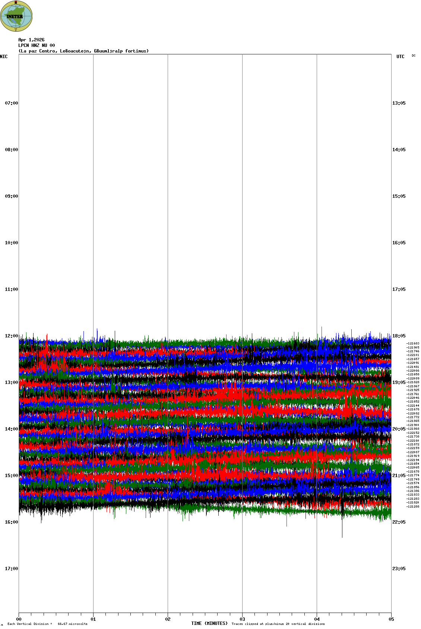The width and height of the screenshot is (421, 629).
Task: Click the Traces clipped footnote text
Action: 278,624
